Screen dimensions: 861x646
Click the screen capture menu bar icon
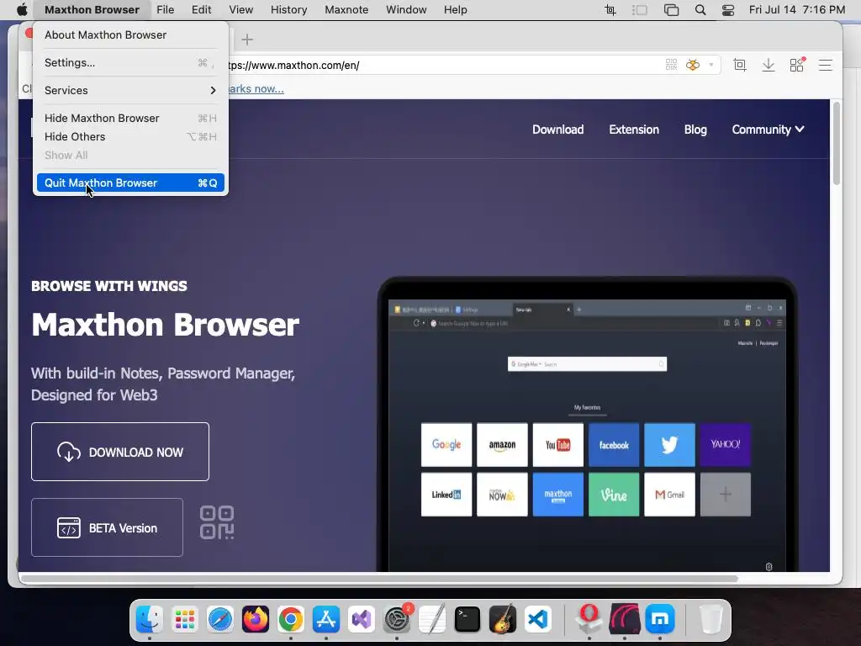tap(610, 9)
